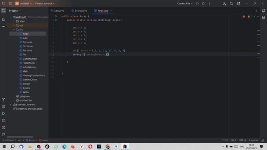267x150 pixels.
Task: Collapse the untitled1 project root
Action: 10,17
